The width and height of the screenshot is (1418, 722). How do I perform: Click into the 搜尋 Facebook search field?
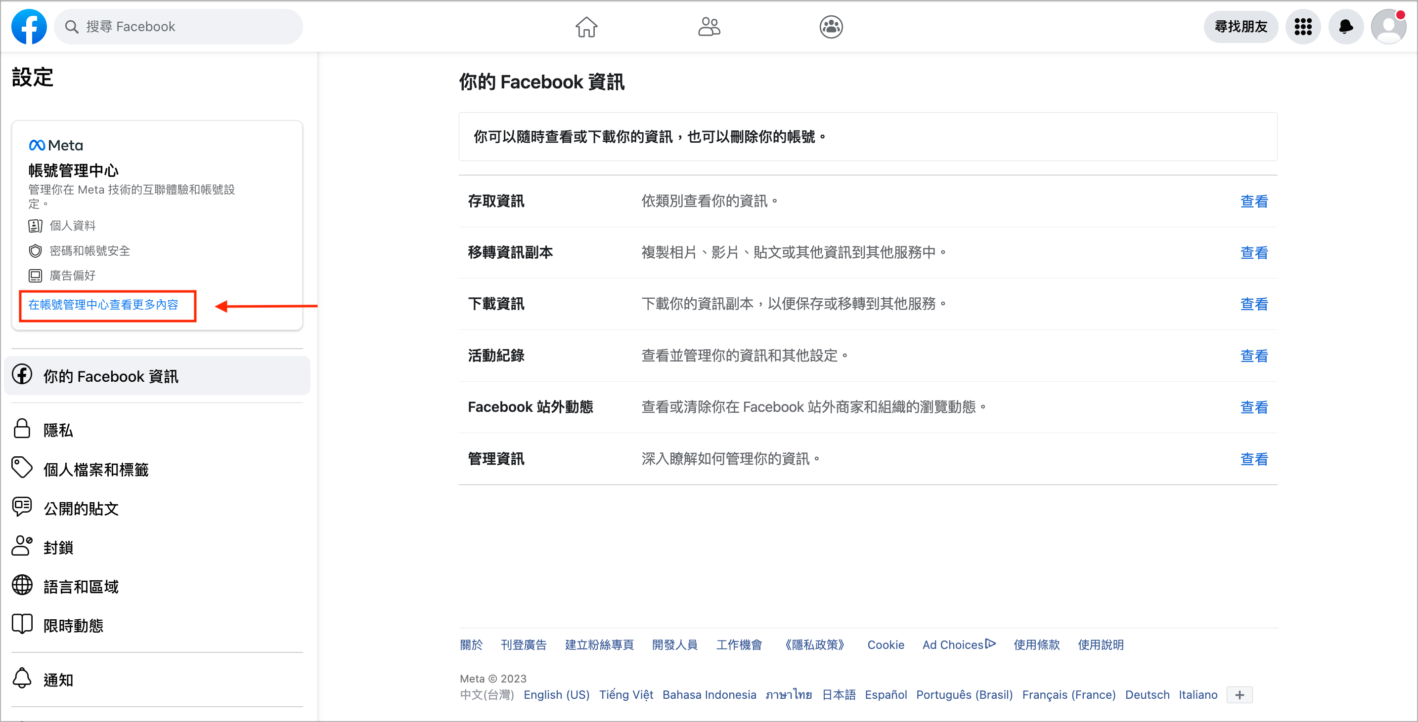coord(178,26)
